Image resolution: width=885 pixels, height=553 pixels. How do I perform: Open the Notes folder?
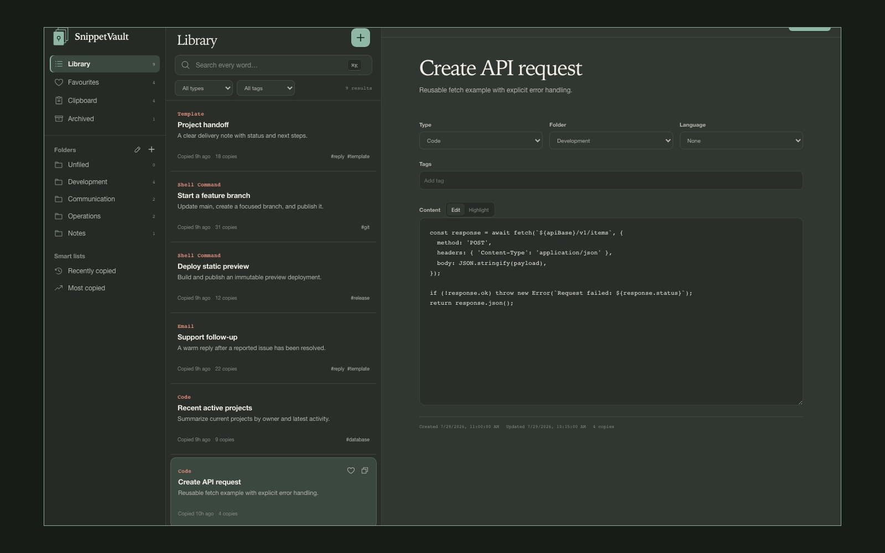105,233
